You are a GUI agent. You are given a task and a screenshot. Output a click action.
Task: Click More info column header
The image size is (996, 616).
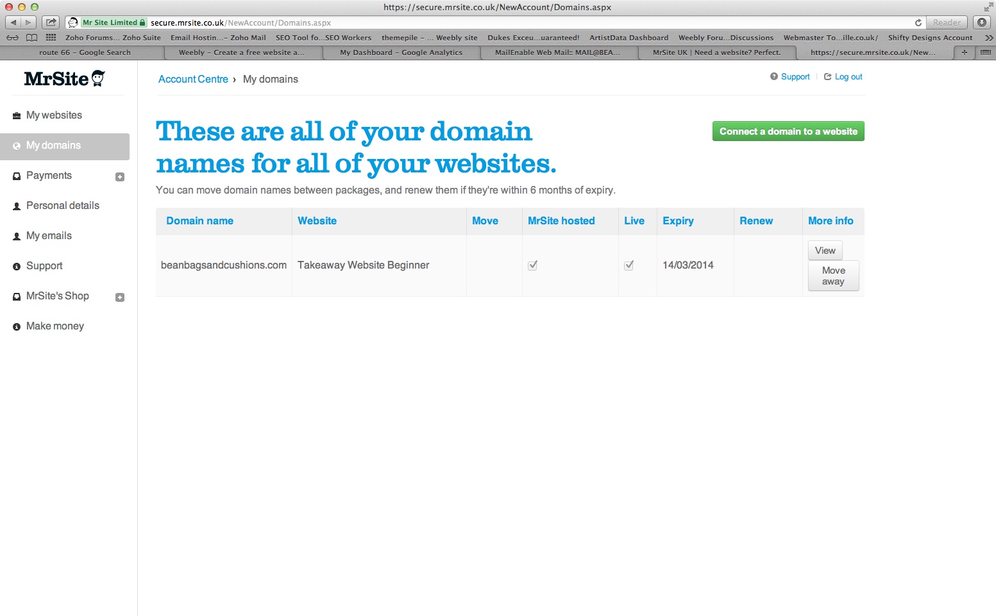831,221
